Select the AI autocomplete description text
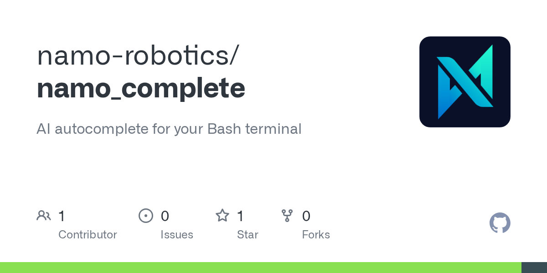This screenshot has height=273, width=547. coord(169,129)
